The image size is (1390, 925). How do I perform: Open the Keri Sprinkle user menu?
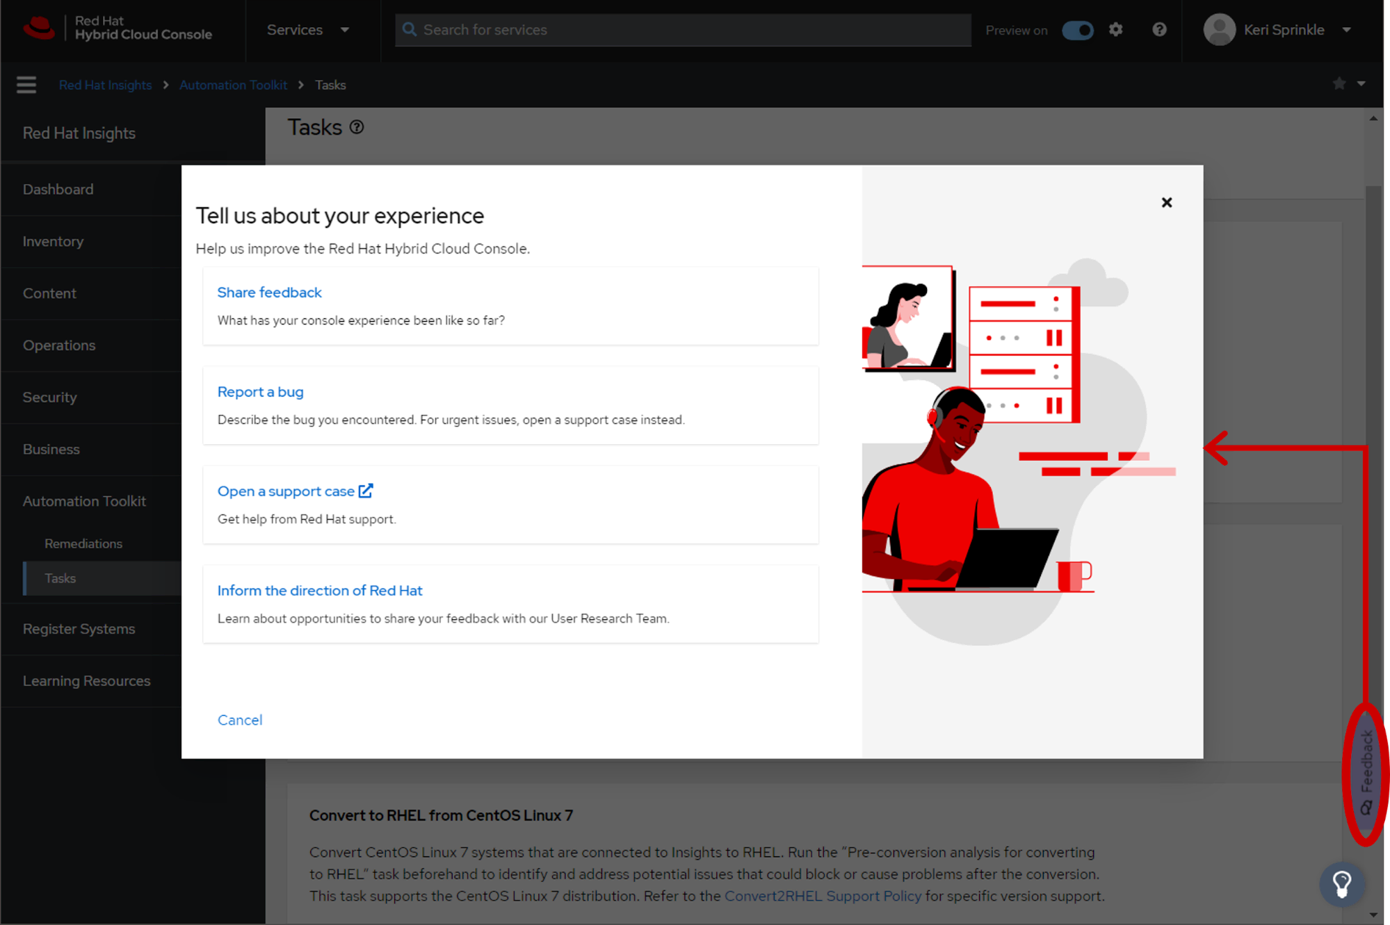click(1279, 30)
